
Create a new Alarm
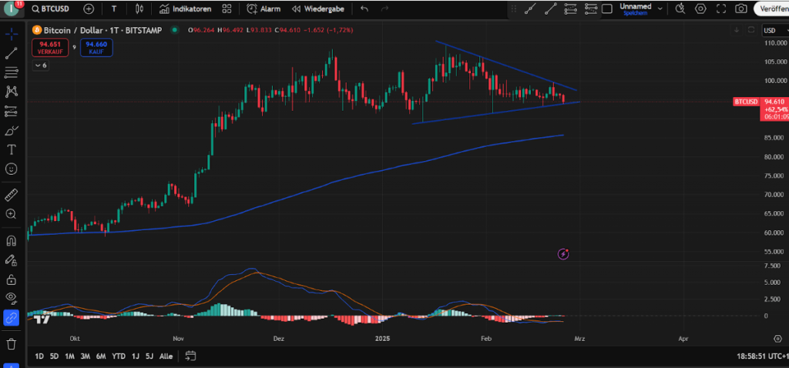coord(264,8)
